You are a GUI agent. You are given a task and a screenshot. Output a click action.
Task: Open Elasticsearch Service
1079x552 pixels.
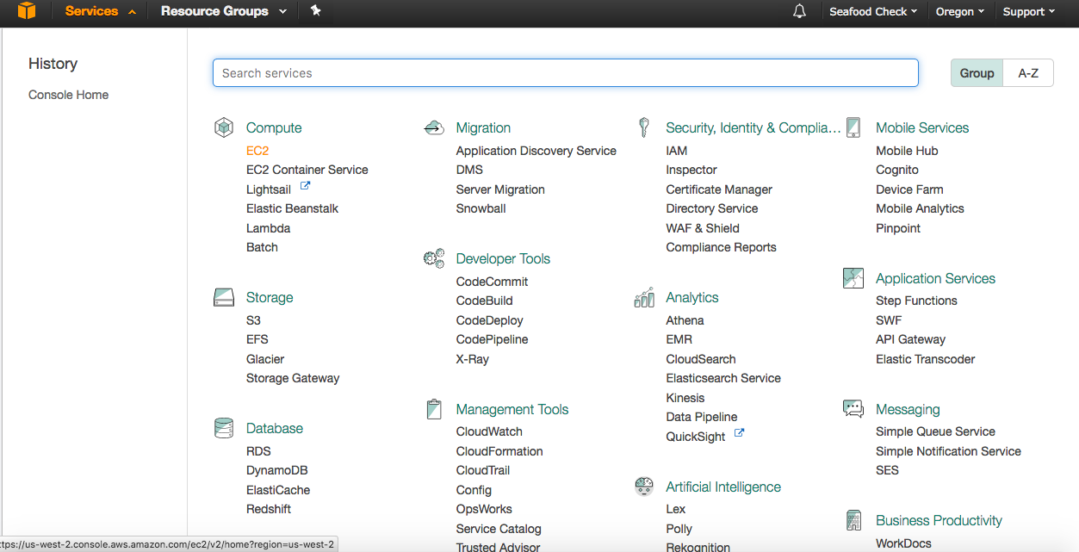coord(723,378)
